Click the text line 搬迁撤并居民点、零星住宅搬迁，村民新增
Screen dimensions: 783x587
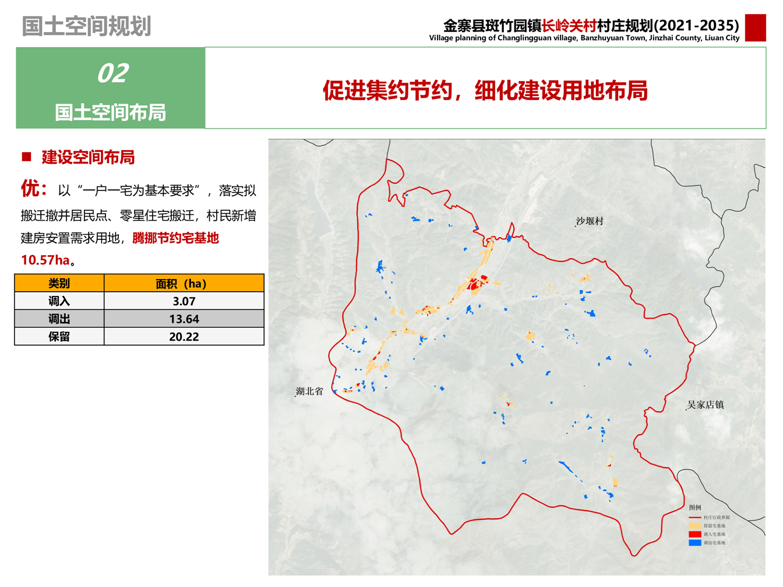(139, 216)
